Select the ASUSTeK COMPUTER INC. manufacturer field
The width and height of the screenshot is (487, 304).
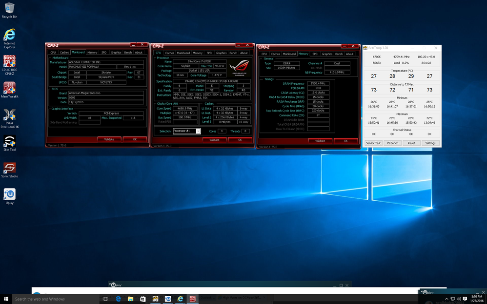click(x=105, y=62)
